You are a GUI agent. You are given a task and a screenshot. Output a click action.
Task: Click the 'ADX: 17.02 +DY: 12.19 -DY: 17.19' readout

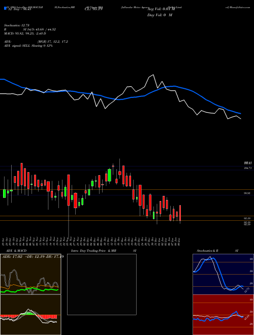pos(33,257)
